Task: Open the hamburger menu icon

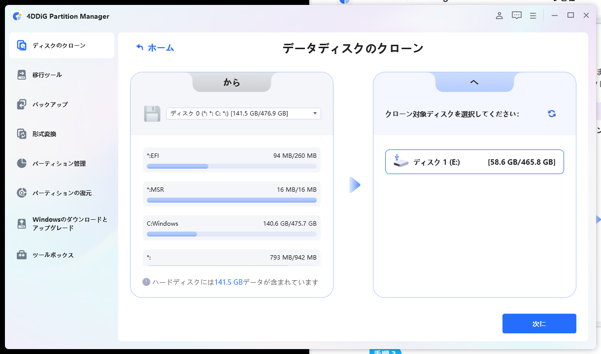Action: pos(533,16)
